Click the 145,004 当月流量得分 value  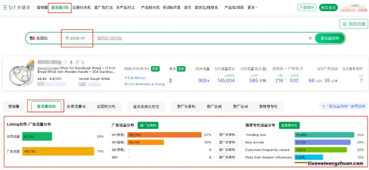point(226,80)
